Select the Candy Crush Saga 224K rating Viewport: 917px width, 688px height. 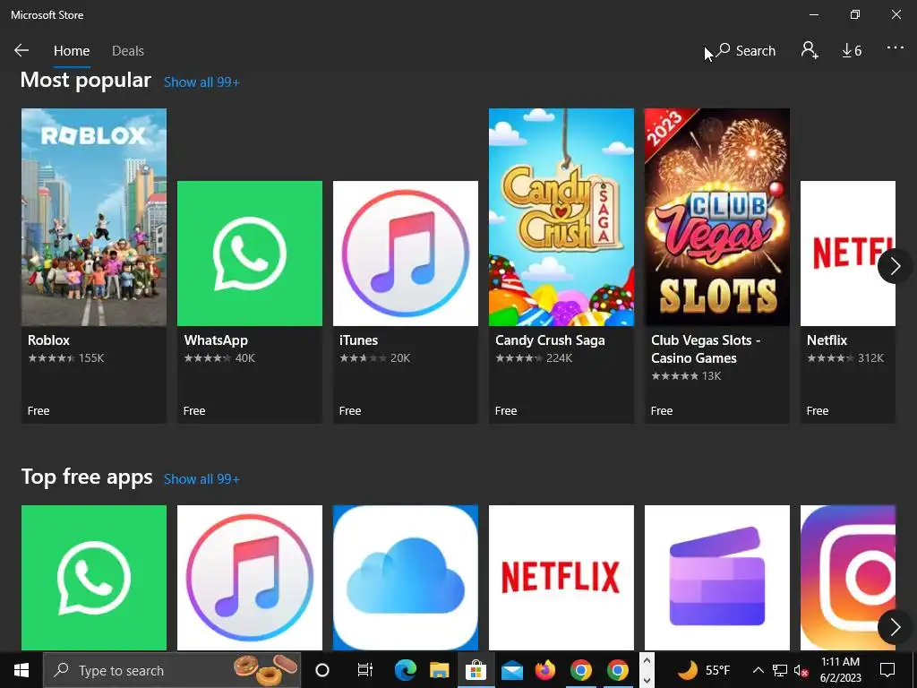click(x=534, y=358)
